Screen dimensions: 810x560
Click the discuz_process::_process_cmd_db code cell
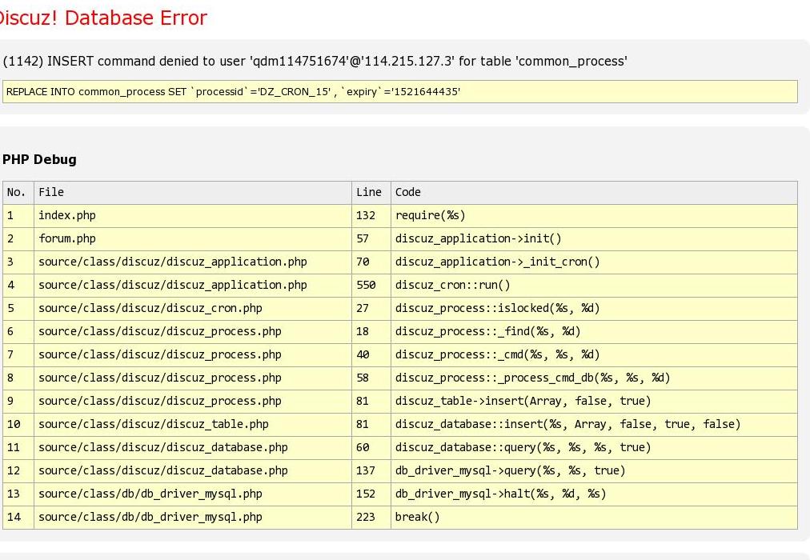(x=594, y=378)
